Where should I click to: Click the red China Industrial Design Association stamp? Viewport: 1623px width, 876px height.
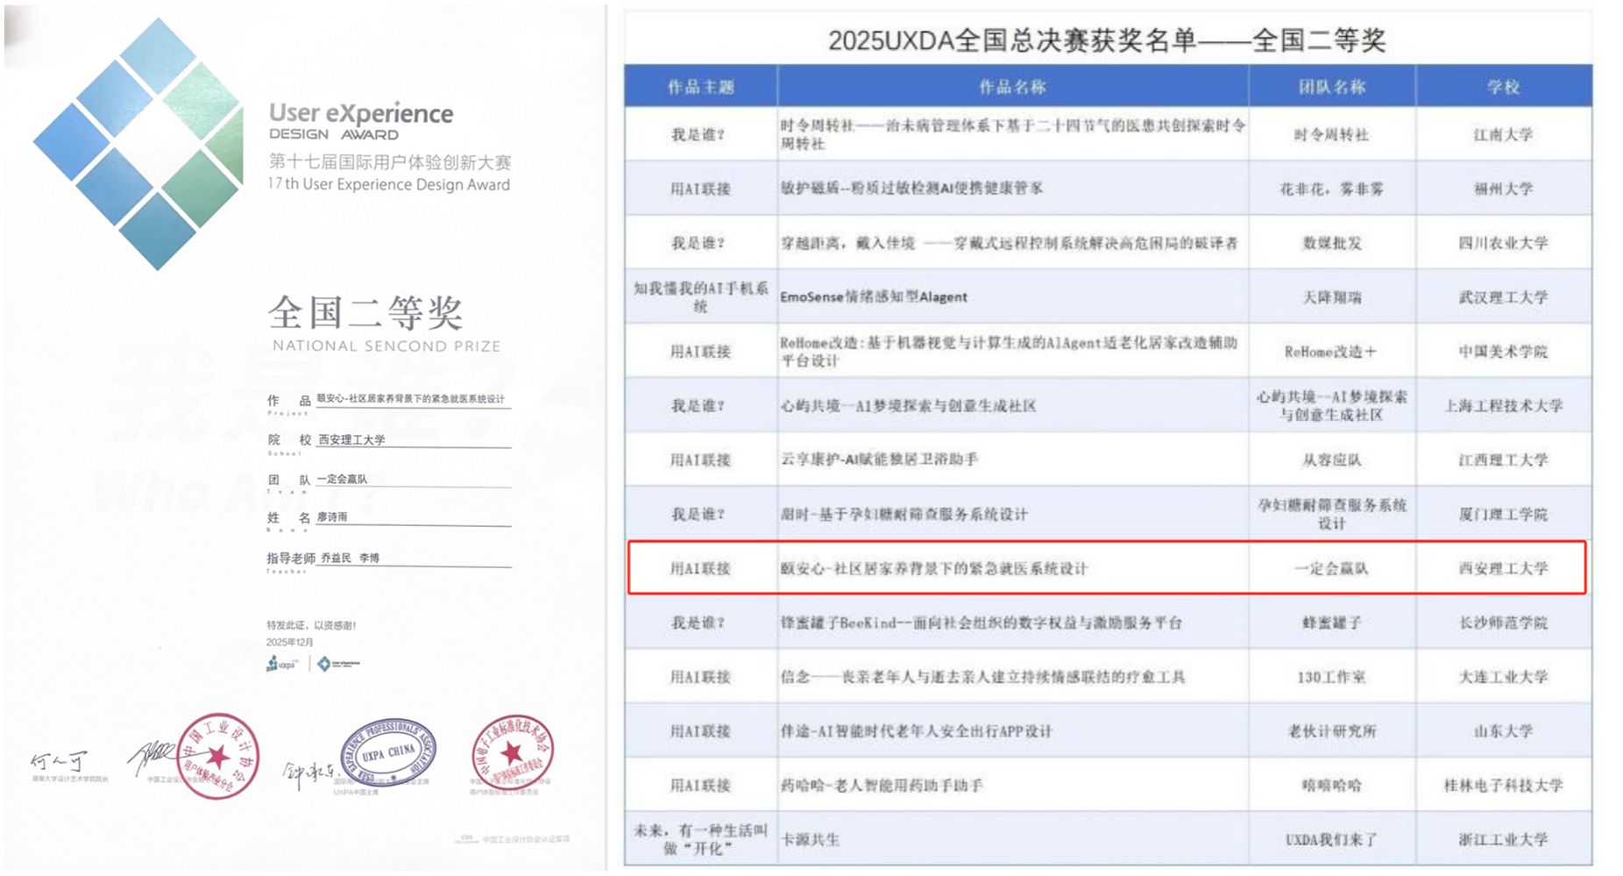coord(218,755)
